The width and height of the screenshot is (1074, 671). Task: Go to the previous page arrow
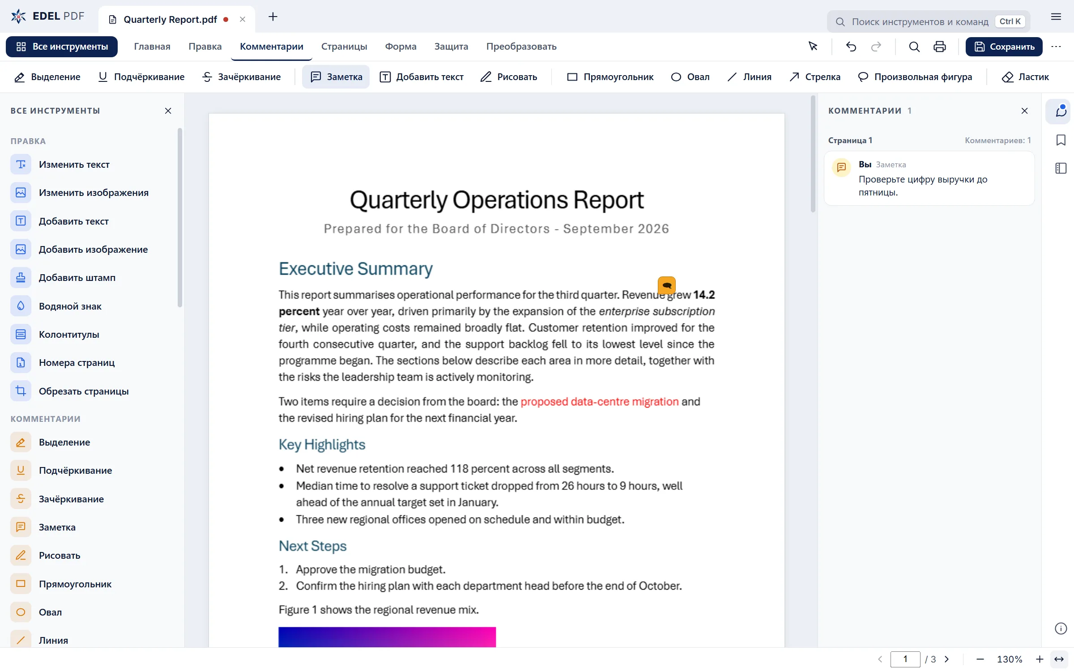click(880, 659)
